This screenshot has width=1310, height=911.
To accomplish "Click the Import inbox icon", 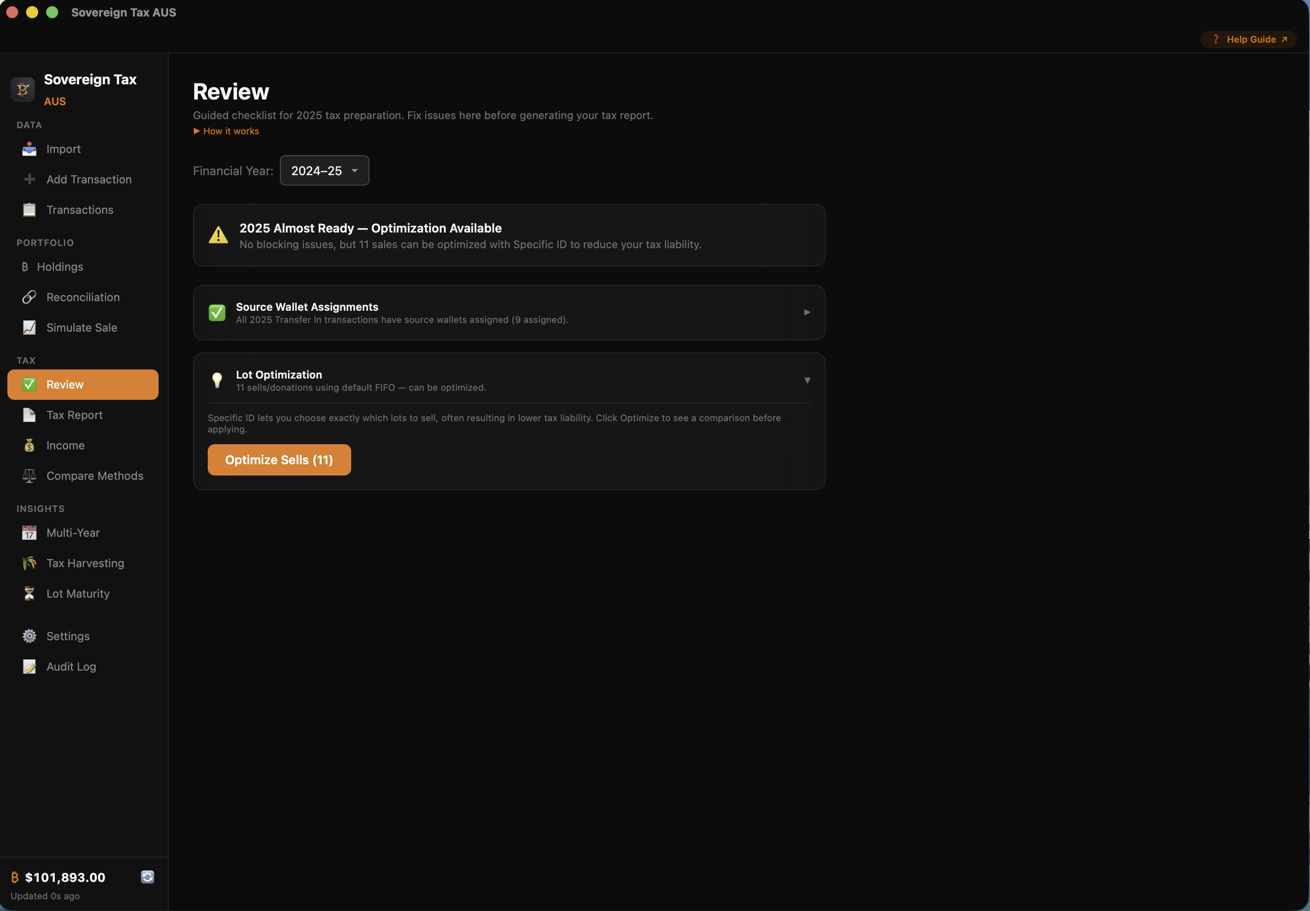I will pyautogui.click(x=29, y=150).
